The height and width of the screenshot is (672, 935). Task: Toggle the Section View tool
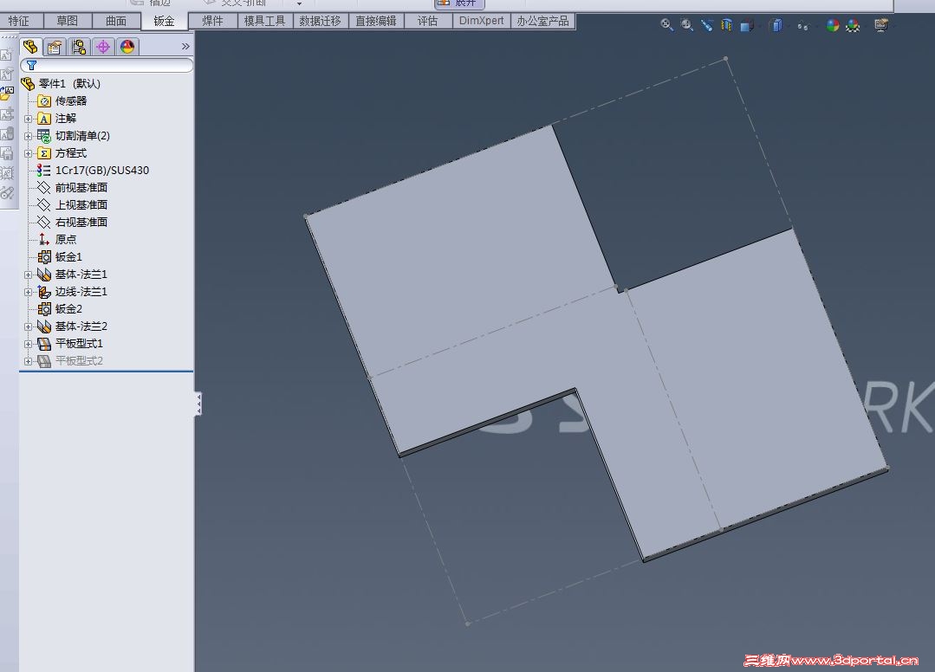point(727,25)
